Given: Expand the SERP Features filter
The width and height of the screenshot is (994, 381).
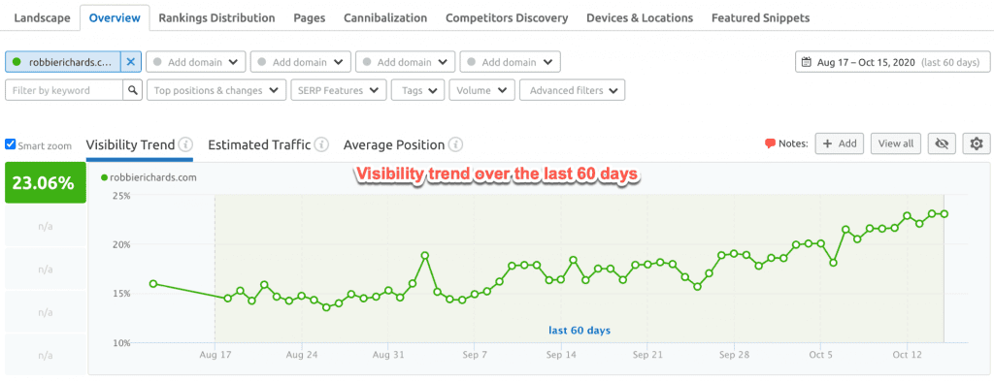Looking at the screenshot, I should click(x=339, y=90).
